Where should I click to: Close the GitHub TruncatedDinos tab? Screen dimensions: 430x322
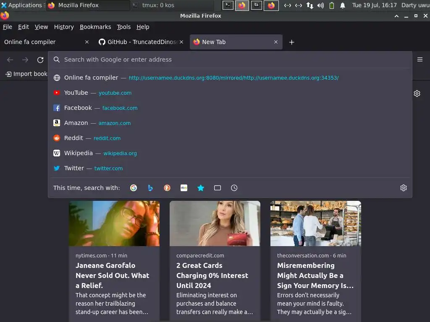tap(181, 42)
